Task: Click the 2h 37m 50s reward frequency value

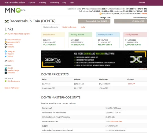Action: click(110, 117)
